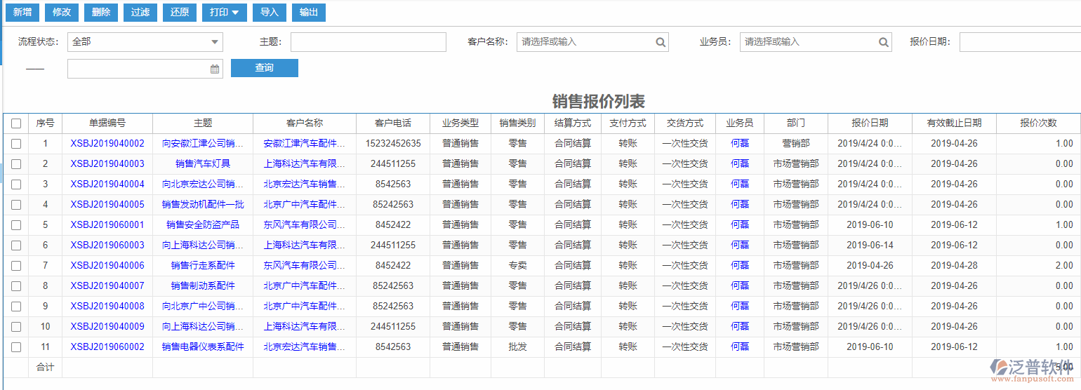This screenshot has width=1081, height=390.
Task: Sort by 业务类型 column header
Action: click(x=460, y=123)
